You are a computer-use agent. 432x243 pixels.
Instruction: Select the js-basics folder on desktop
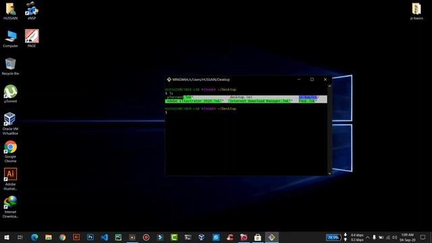416,11
